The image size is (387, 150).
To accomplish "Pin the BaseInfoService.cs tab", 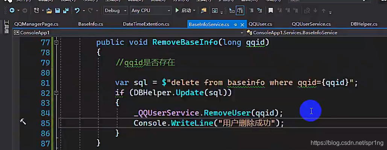I will tap(235, 24).
